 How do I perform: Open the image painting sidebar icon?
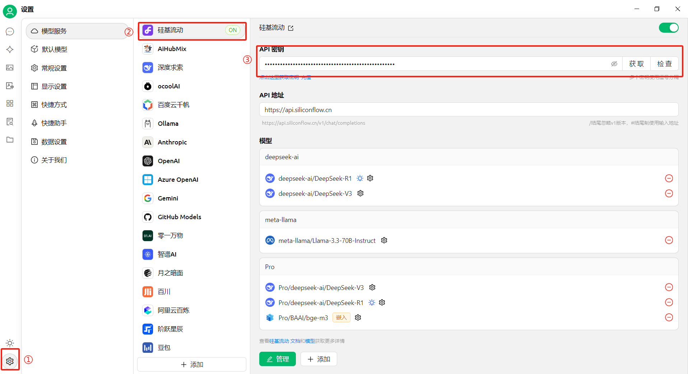(10, 68)
